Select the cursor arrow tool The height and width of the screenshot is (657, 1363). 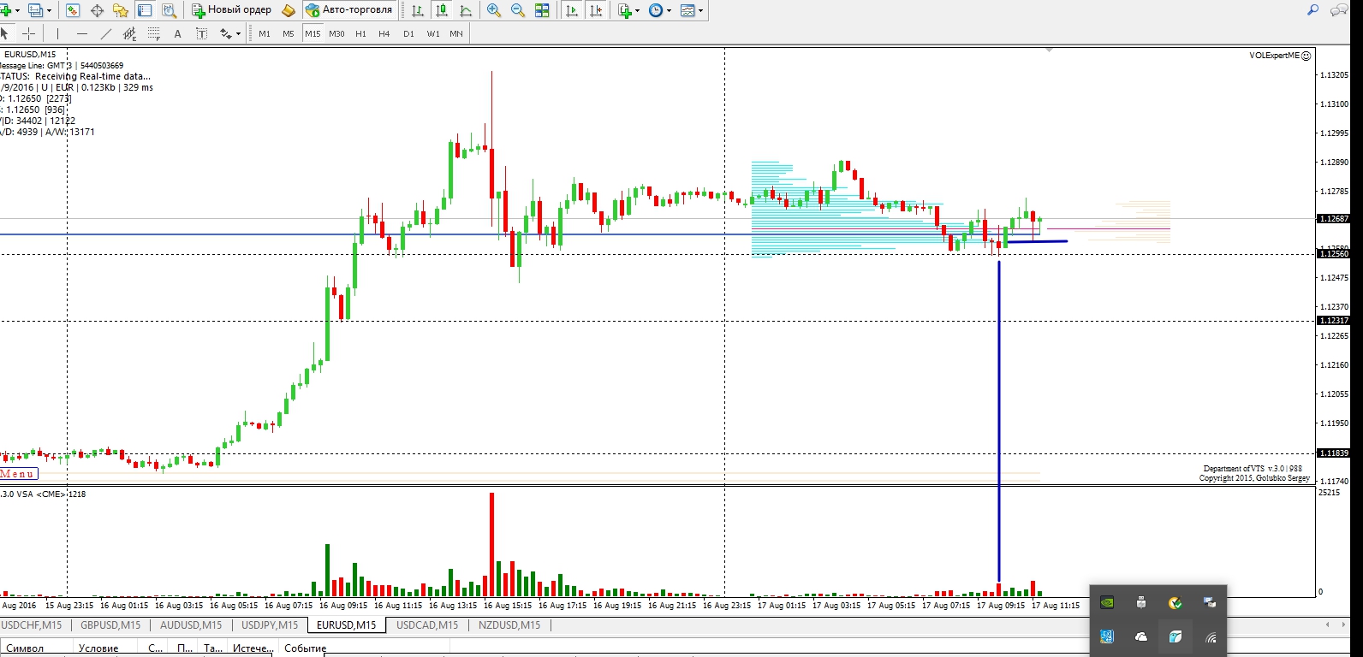tap(5, 33)
